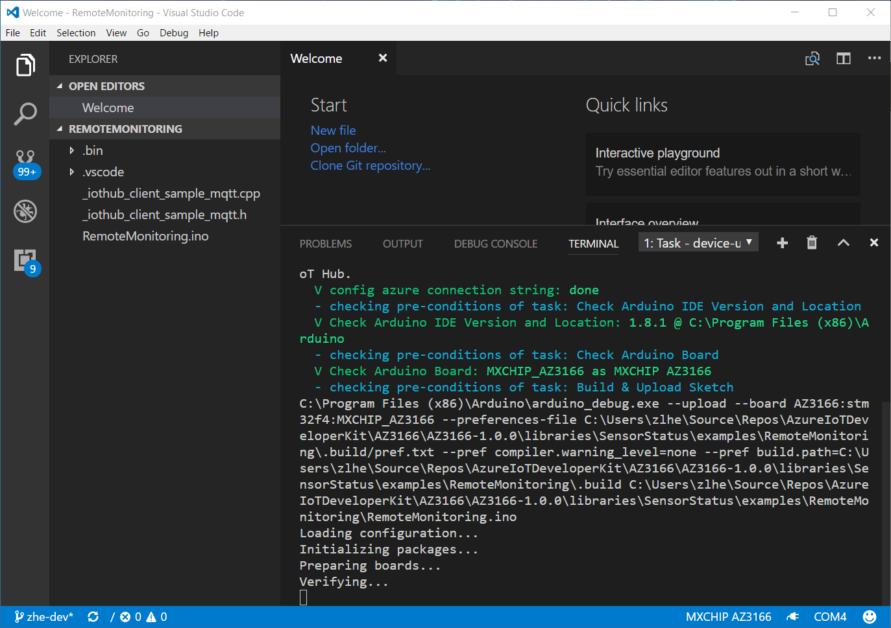Click the warnings count in status bar
This screenshot has height=628, width=891.
click(156, 617)
